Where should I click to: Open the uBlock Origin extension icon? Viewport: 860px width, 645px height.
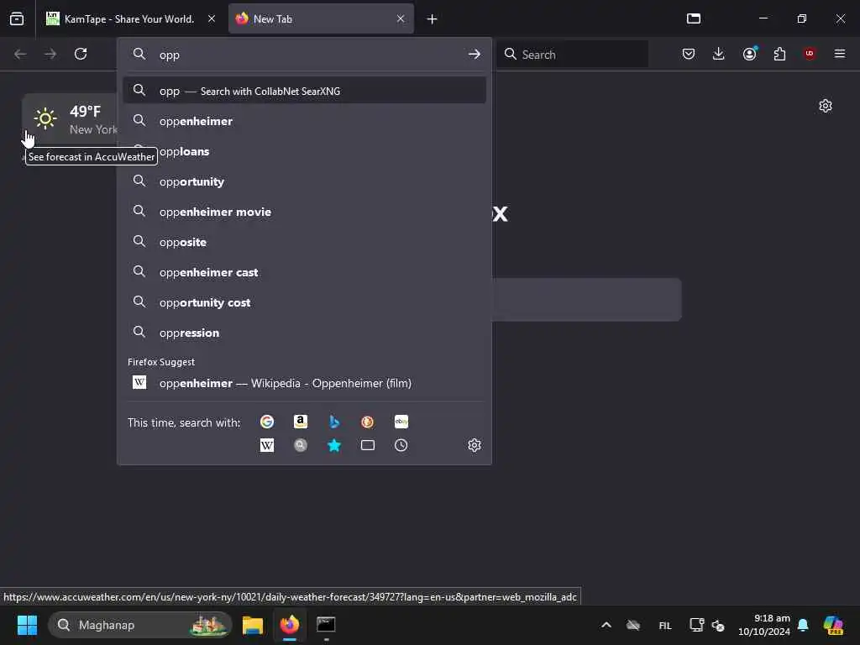point(810,54)
